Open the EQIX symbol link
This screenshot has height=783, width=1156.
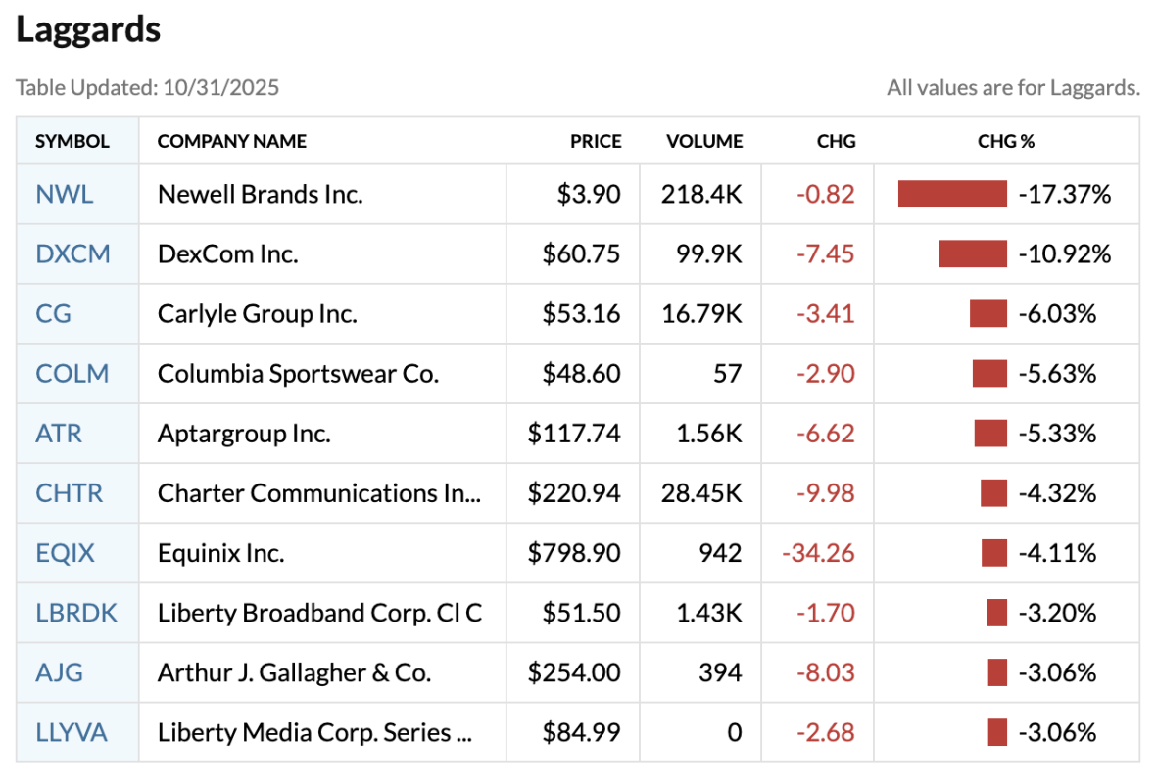coord(66,553)
